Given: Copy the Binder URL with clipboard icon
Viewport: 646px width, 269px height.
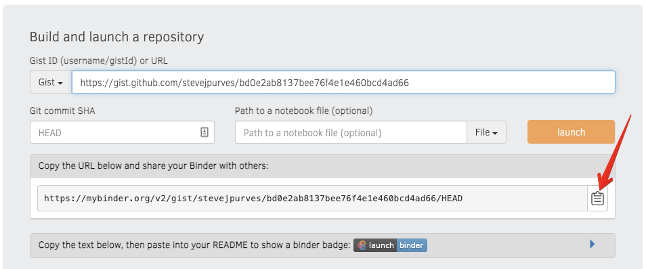Looking at the screenshot, I should [597, 198].
